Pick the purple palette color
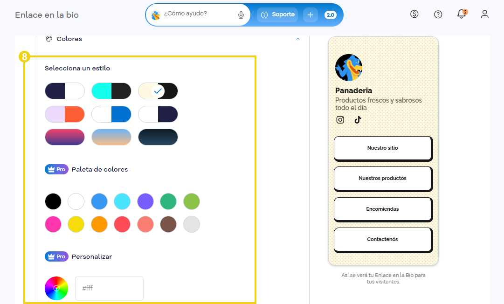The image size is (504, 304). click(x=145, y=201)
